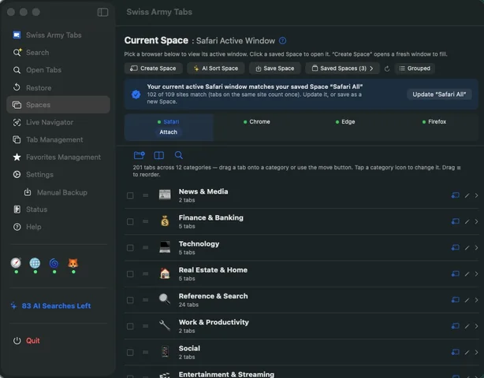Image resolution: width=484 pixels, height=378 pixels.
Task: Click the Attach button under Safari
Action: pyautogui.click(x=168, y=132)
